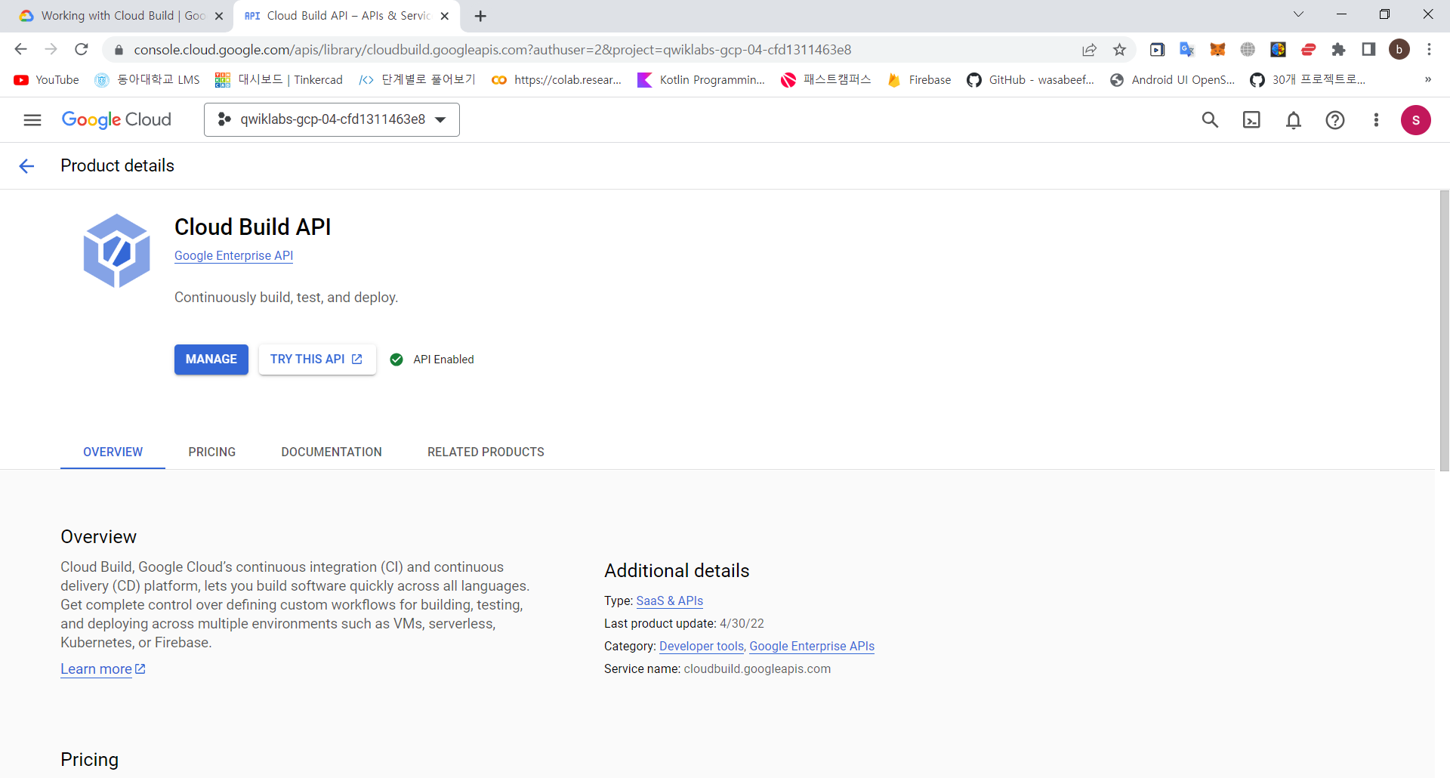Screen dimensions: 1450x778
Task: Click the API Enabled status text
Action: [x=443, y=360]
